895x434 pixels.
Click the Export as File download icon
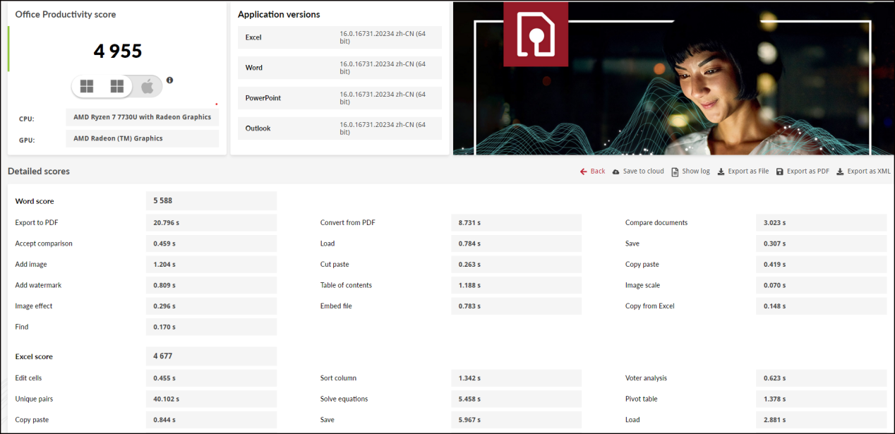[721, 171]
